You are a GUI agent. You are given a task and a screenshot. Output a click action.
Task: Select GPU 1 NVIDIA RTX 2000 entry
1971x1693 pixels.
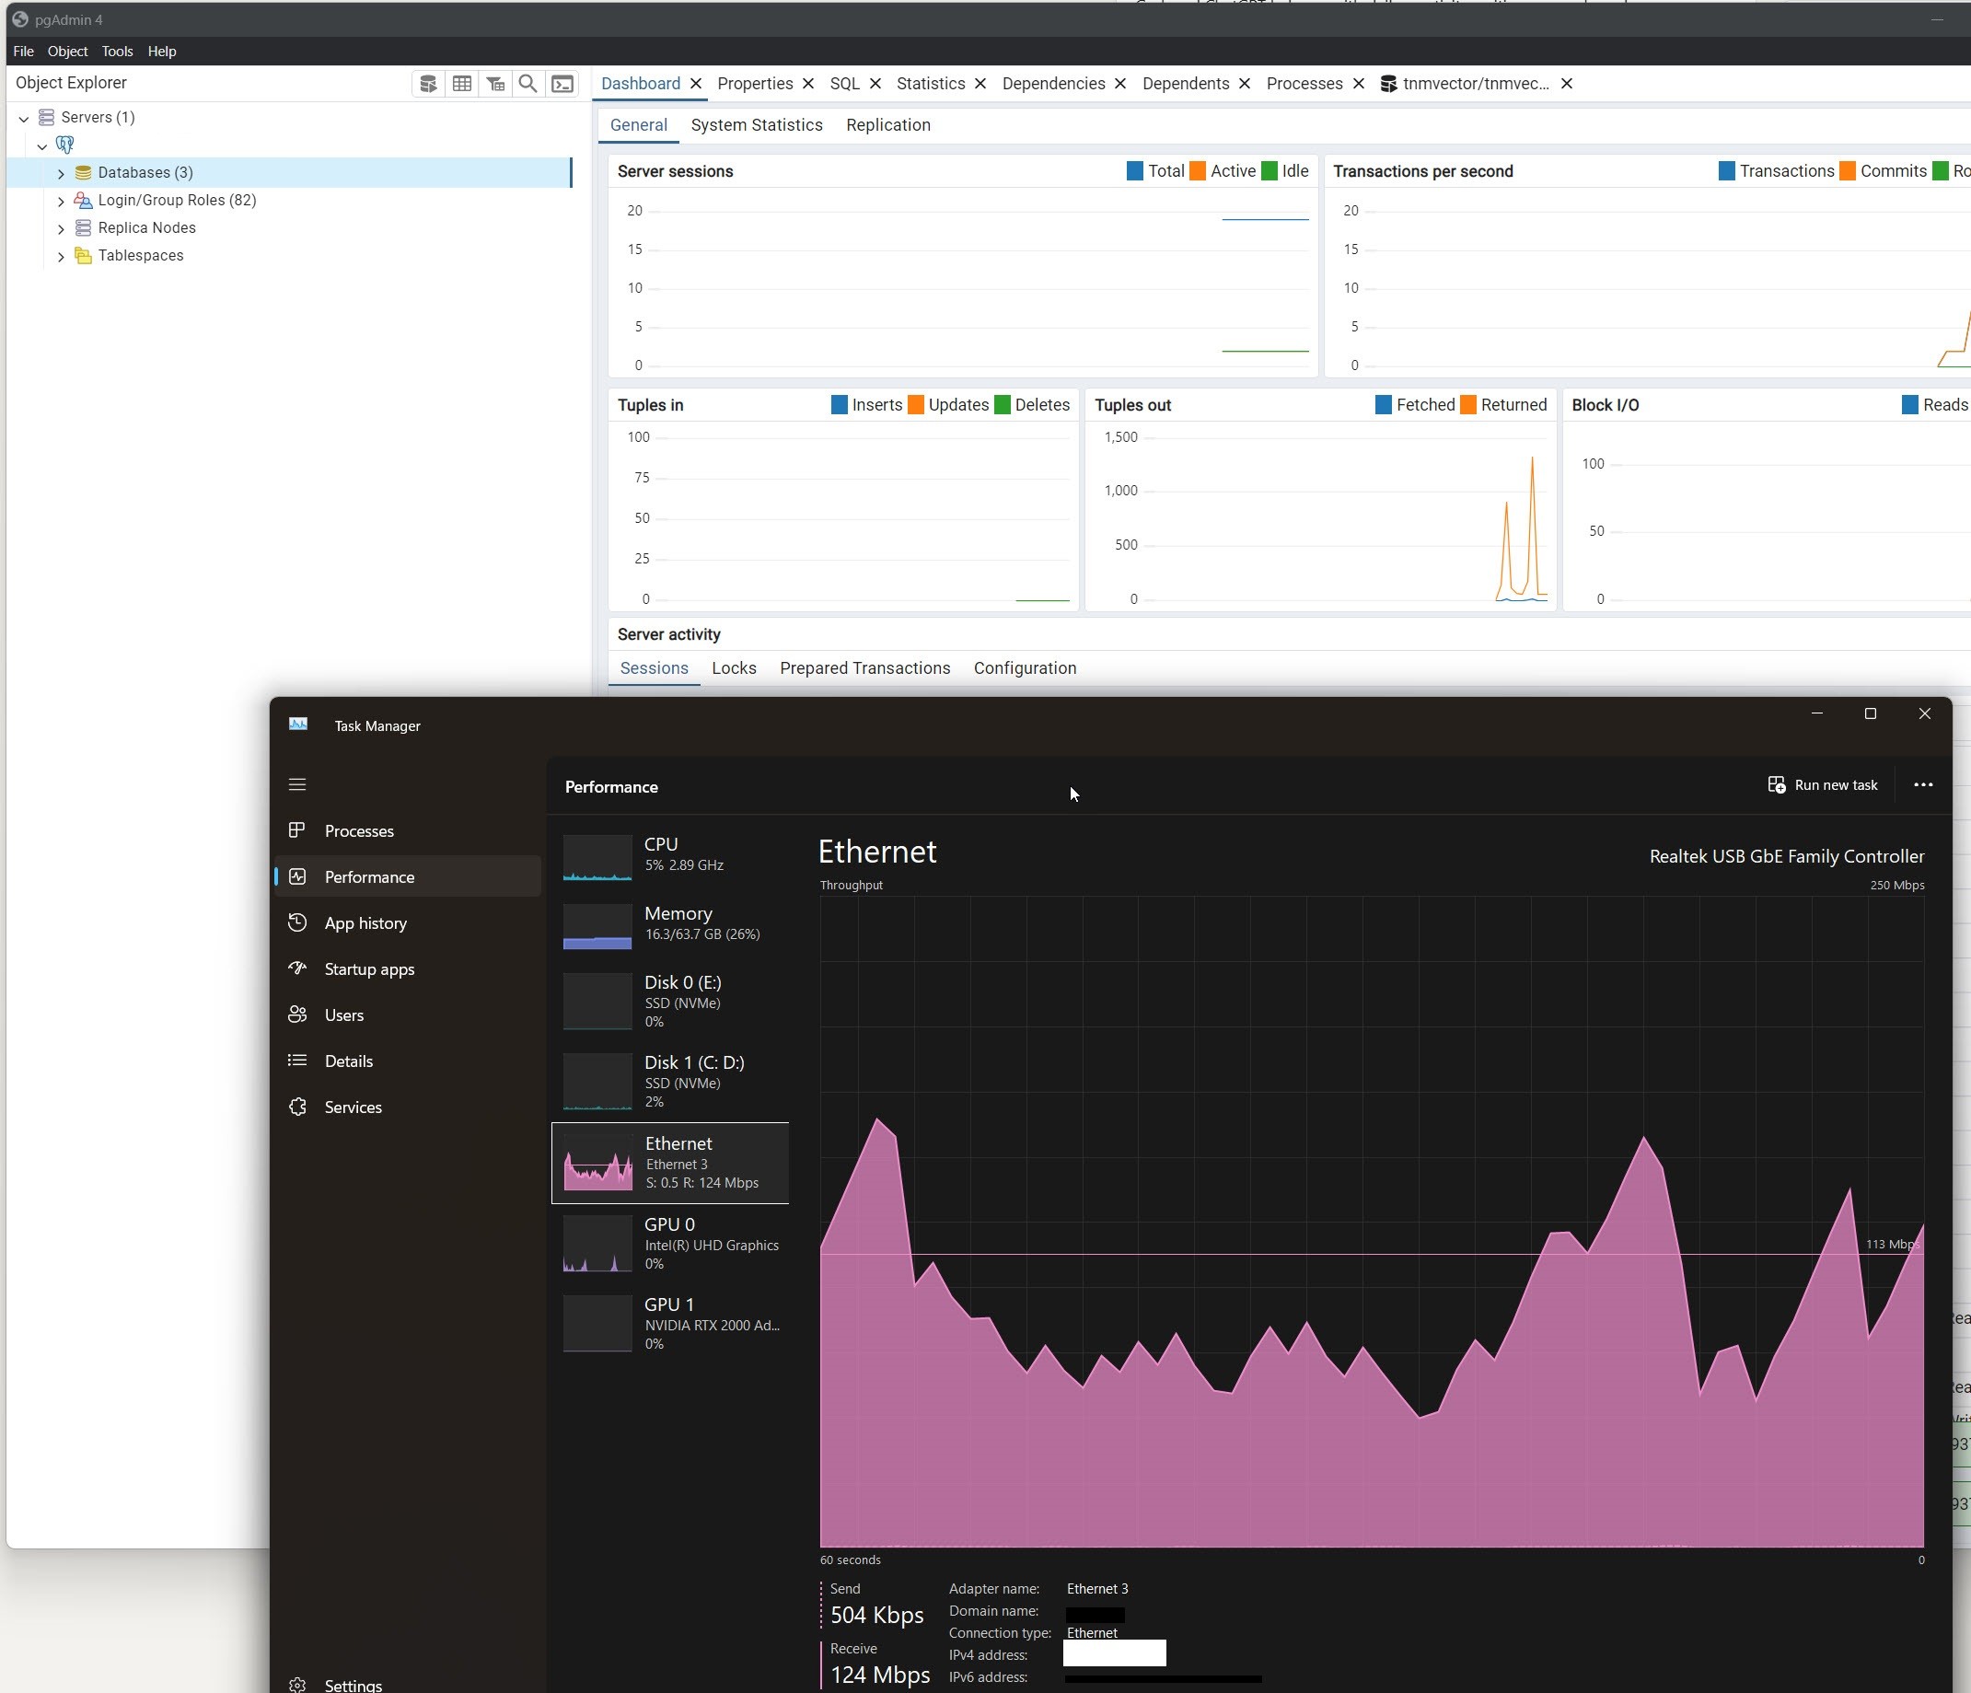(670, 1322)
